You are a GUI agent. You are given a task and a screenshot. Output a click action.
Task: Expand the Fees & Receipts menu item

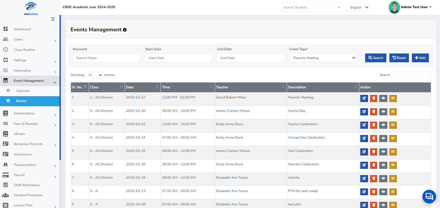pyautogui.click(x=29, y=124)
